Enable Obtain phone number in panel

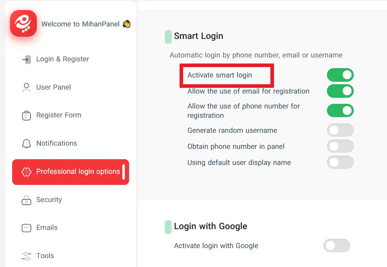coord(340,146)
